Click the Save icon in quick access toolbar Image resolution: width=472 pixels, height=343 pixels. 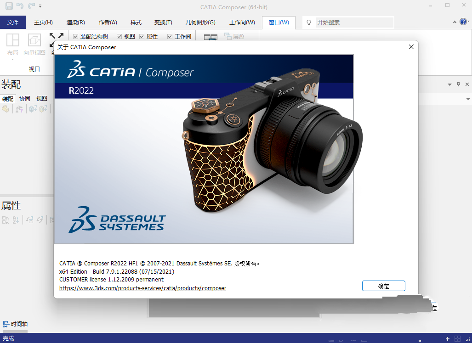(x=9, y=6)
